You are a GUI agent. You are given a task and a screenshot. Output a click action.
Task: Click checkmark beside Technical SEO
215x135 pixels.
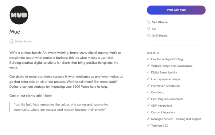tap(148, 125)
